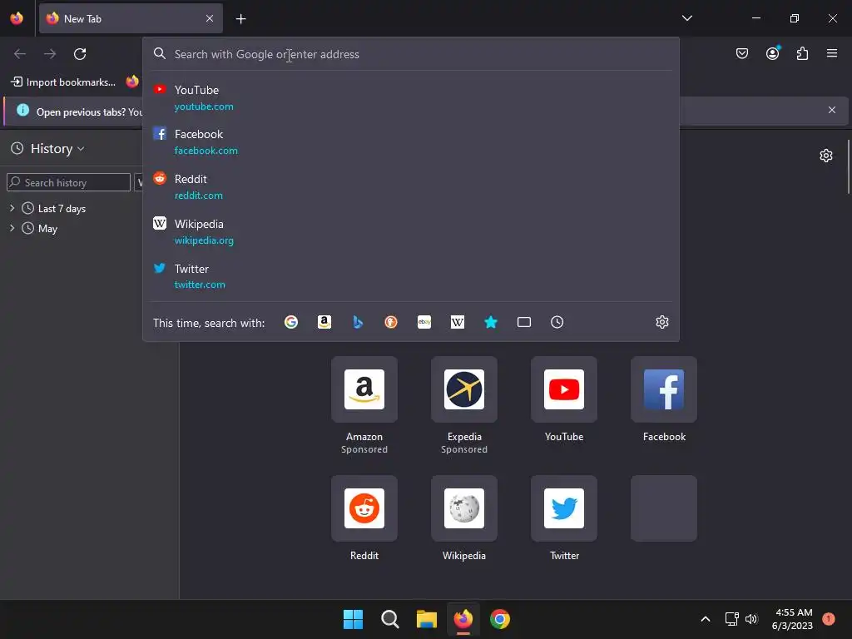Click Import bookmarks toolbar button
The image size is (852, 639).
(63, 82)
